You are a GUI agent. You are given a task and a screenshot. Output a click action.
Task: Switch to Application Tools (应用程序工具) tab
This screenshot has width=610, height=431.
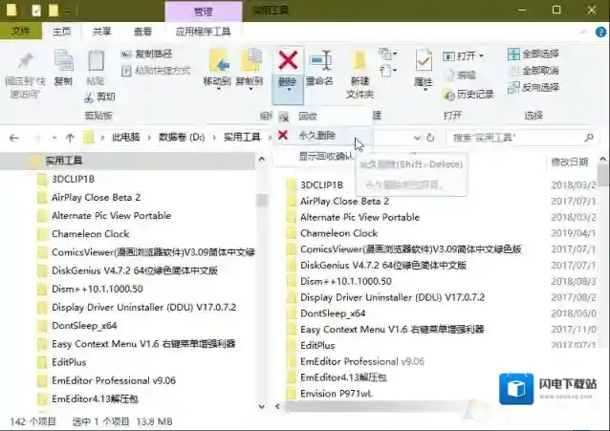pyautogui.click(x=203, y=32)
